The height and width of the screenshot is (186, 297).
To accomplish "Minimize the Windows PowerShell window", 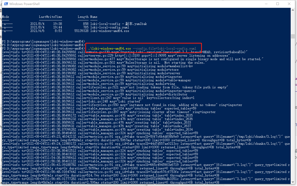I will coord(266,4).
